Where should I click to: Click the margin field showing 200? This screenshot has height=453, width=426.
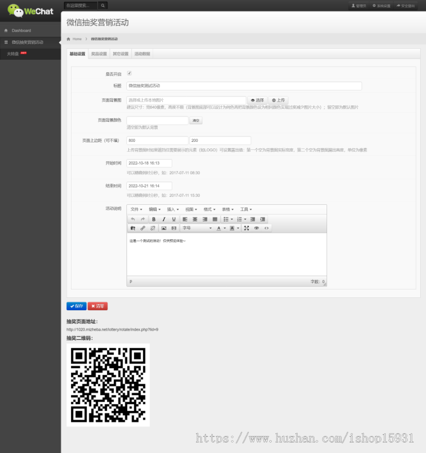[x=220, y=140]
